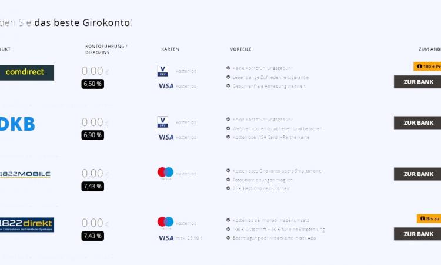Click the comdirect bank logo

point(26,72)
